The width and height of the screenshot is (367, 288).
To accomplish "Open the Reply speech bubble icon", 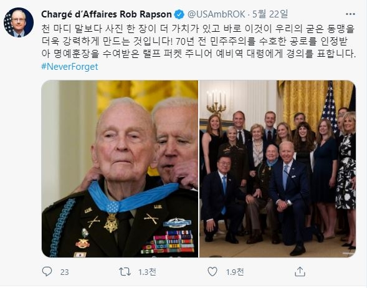I will click(x=47, y=272).
